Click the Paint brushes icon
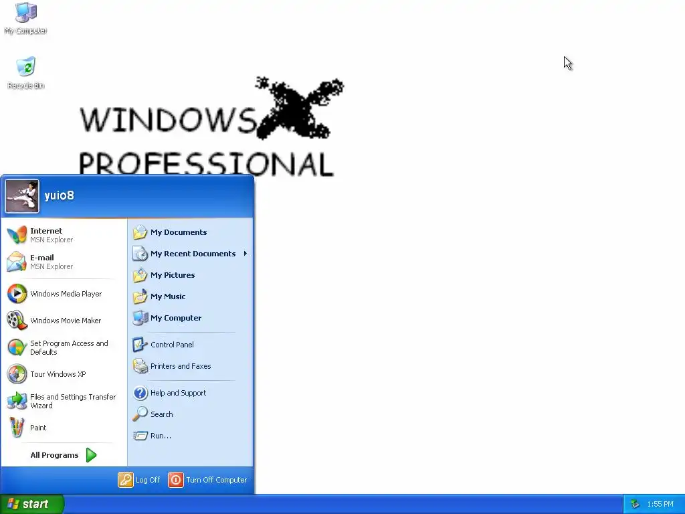This screenshot has width=685, height=514. 17,428
